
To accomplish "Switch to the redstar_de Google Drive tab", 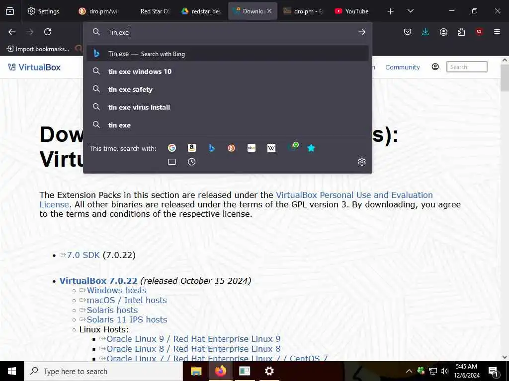I will tap(201, 11).
